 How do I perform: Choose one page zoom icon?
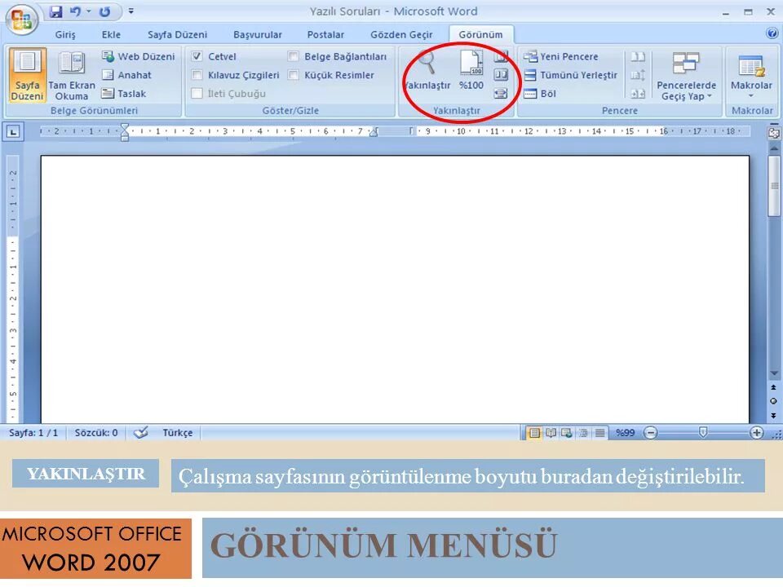(x=501, y=56)
